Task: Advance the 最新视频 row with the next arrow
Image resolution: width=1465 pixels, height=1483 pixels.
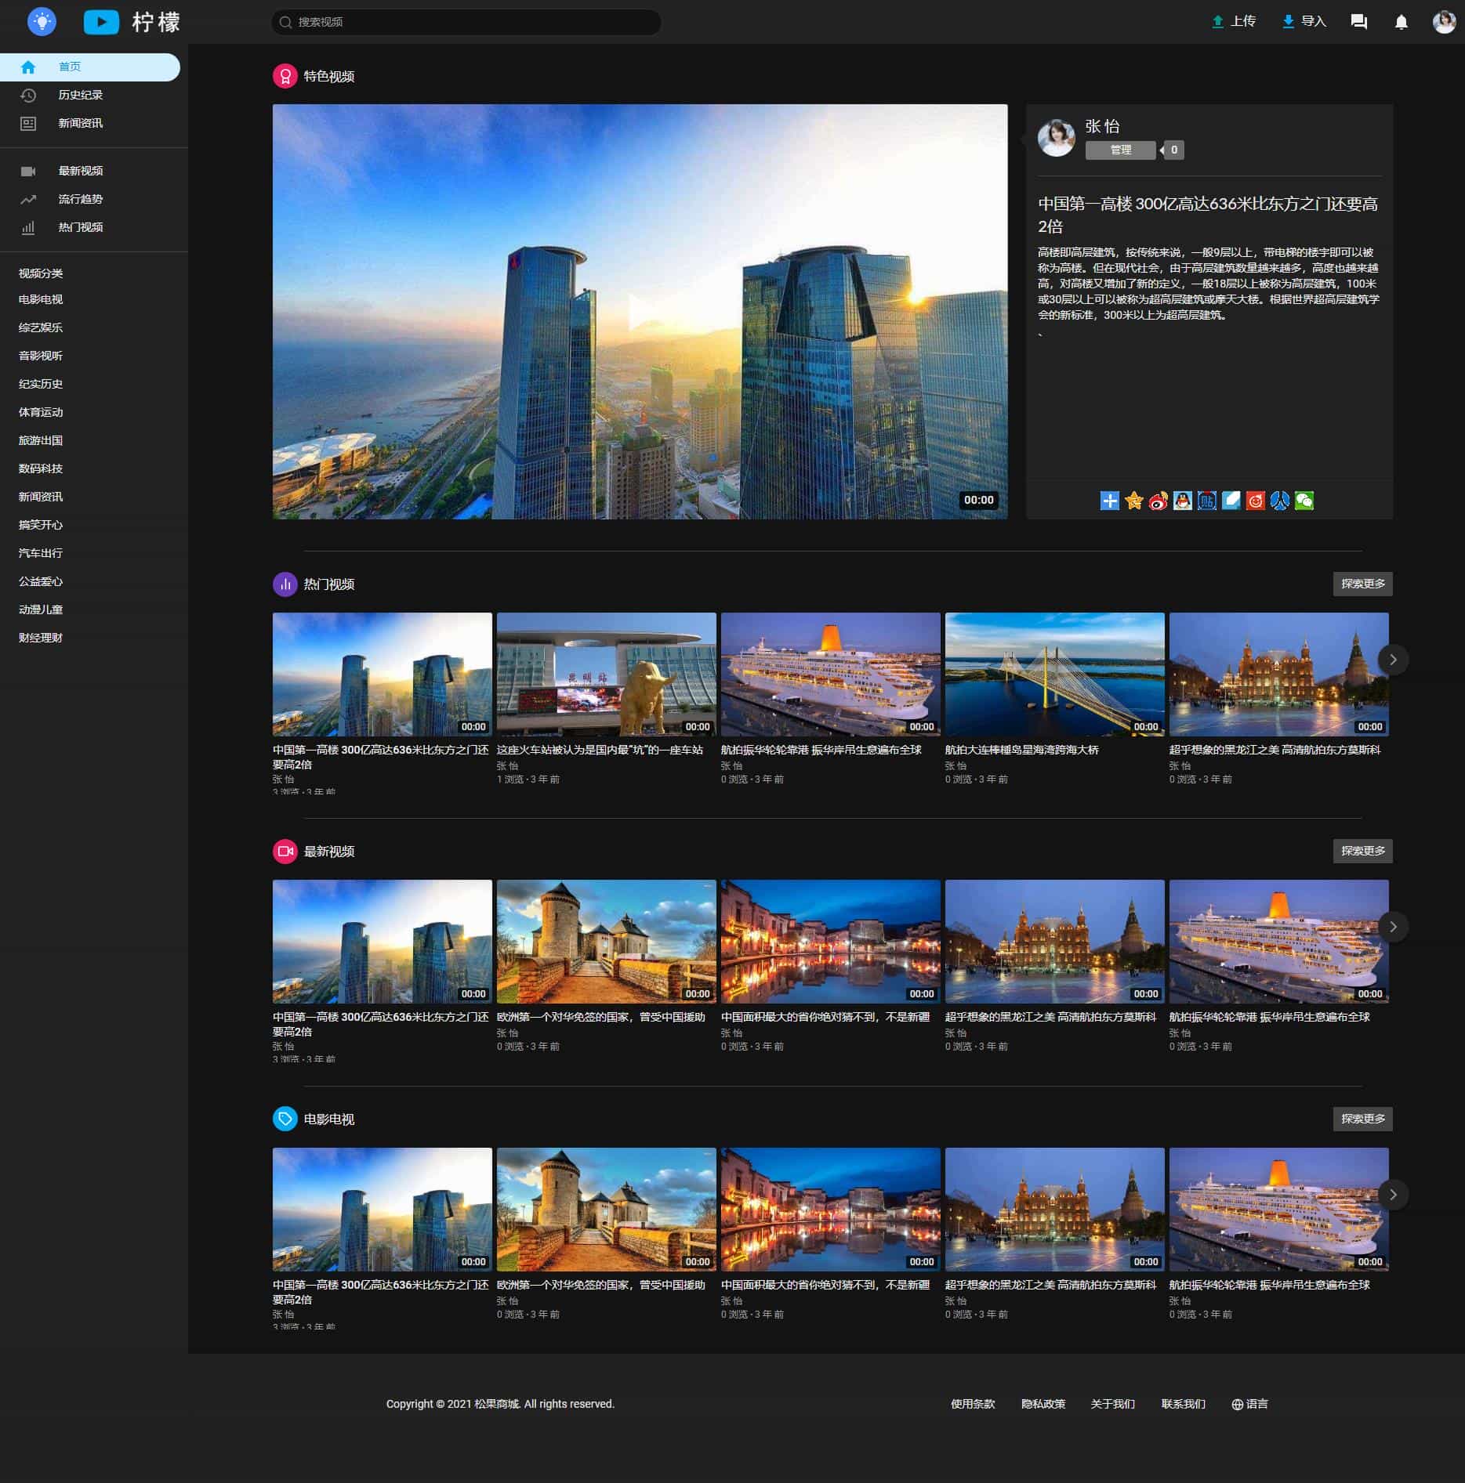Action: tap(1392, 927)
